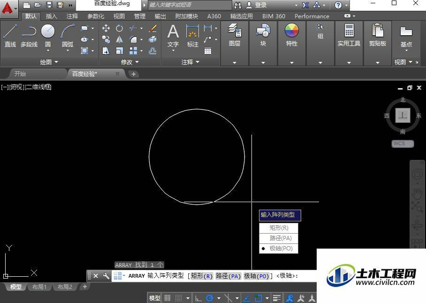Choose Rectangular (矩形 R) in the command line
The width and height of the screenshot is (426, 303).
201,276
